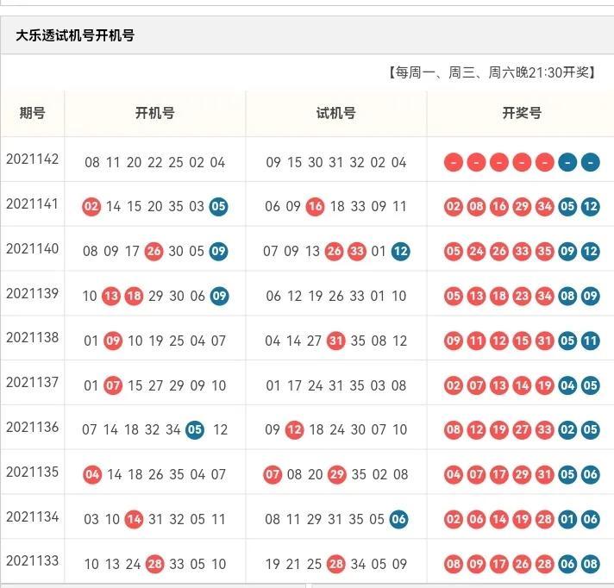
Task: Click first red placeholder ball in 2021142 开奖号
Action: click(x=454, y=162)
